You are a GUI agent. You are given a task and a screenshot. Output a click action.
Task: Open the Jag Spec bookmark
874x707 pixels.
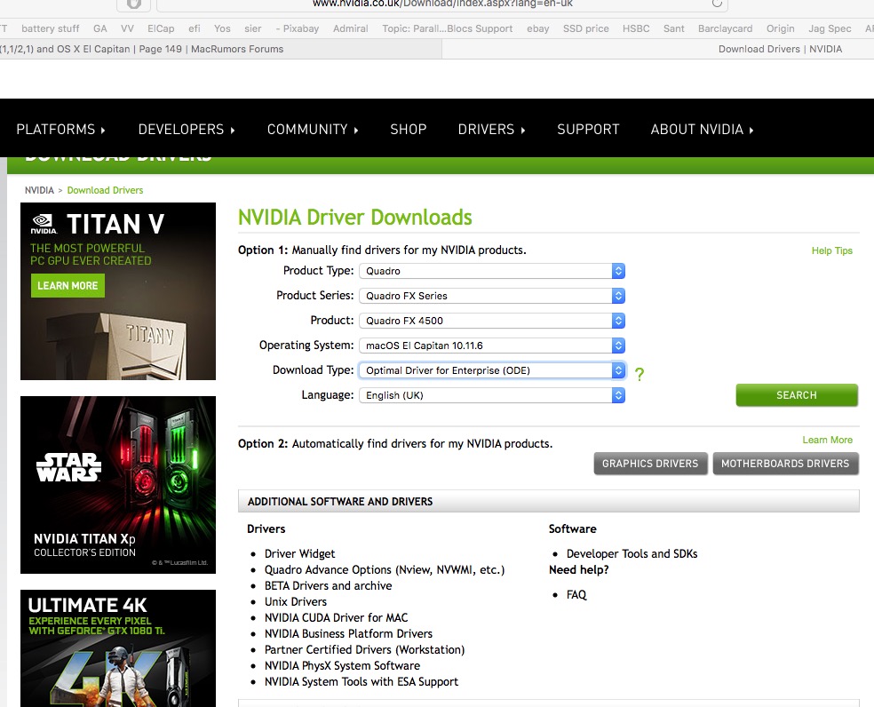click(x=830, y=28)
